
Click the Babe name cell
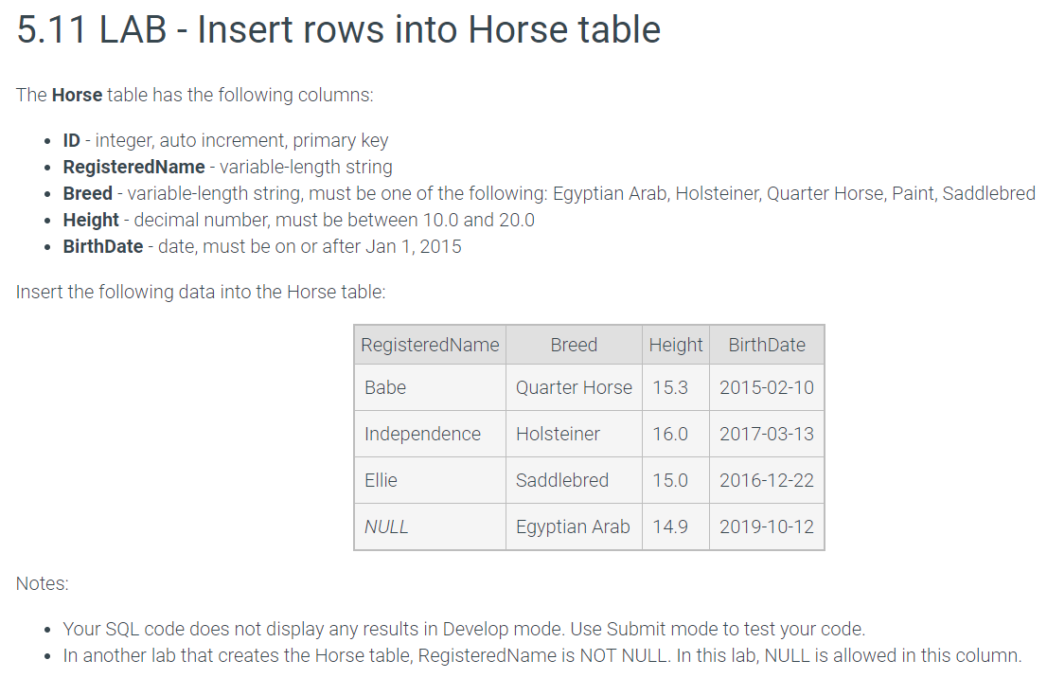(430, 387)
